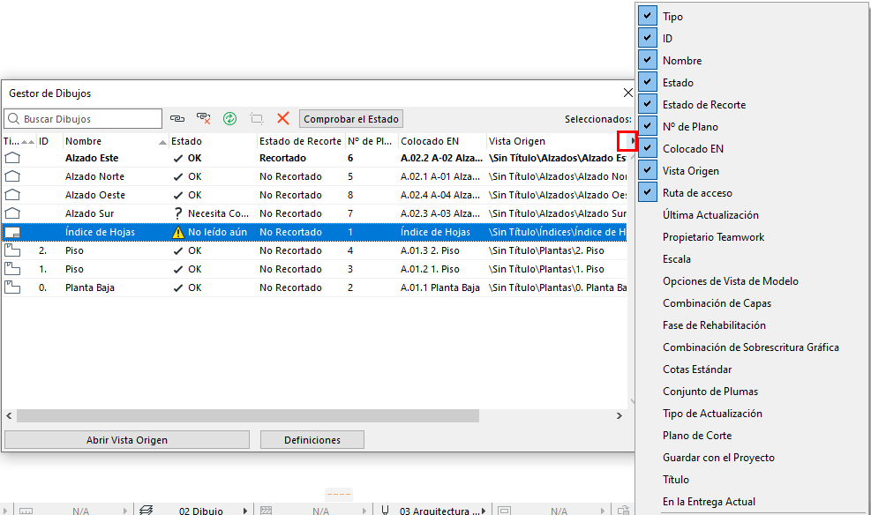Enable the Combinación de Capas column
This screenshot has width=871, height=515.
coord(717,303)
